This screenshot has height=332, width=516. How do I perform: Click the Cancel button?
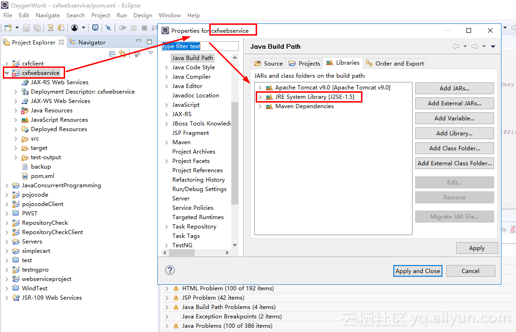pyautogui.click(x=471, y=271)
